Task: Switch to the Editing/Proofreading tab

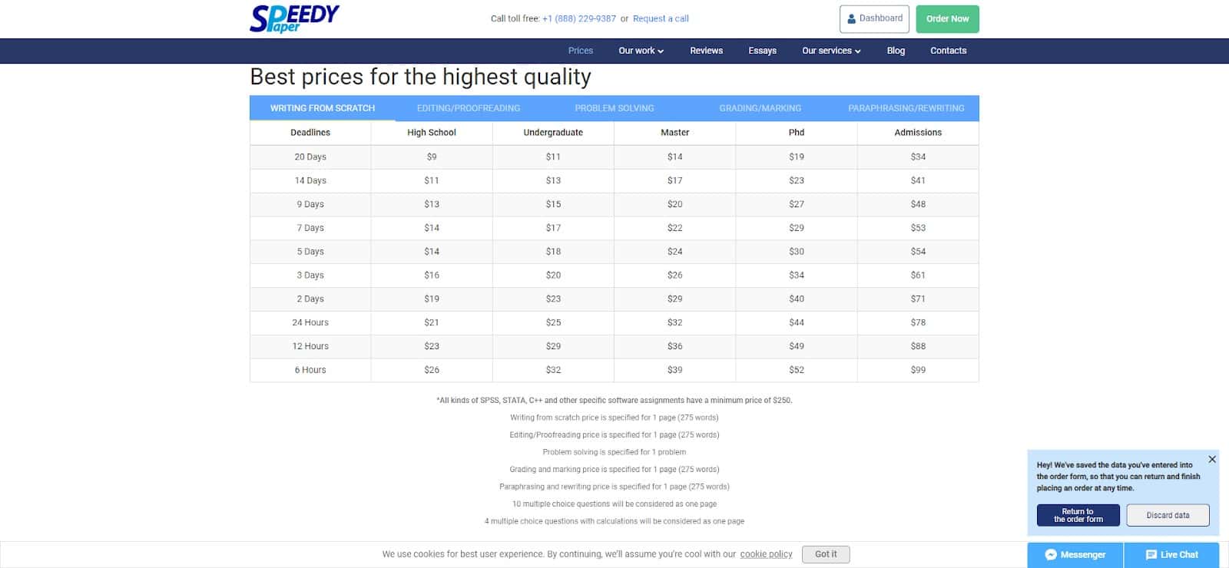Action: 469,108
